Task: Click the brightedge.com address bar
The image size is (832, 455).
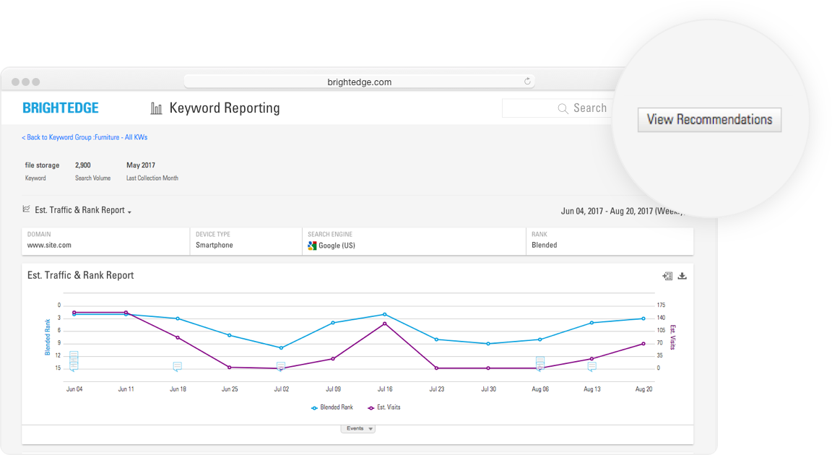Action: [359, 82]
